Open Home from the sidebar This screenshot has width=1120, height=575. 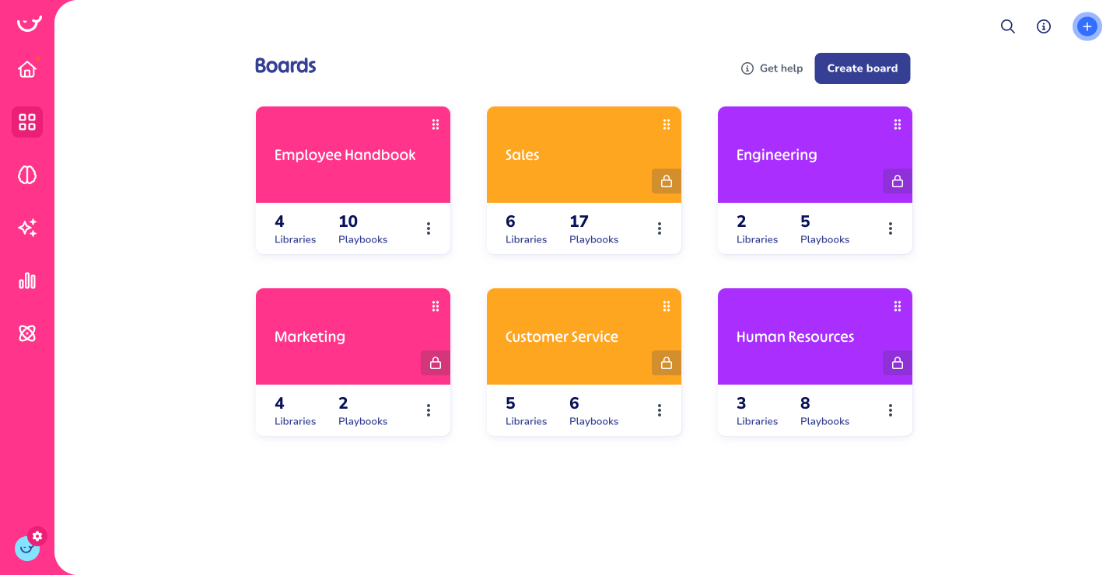pos(27,69)
